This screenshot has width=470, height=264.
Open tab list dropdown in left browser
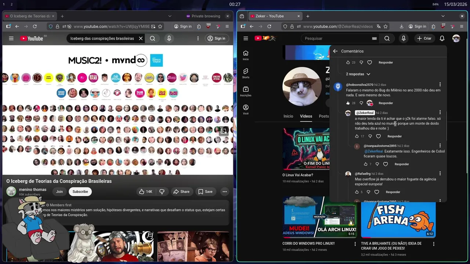click(170, 16)
